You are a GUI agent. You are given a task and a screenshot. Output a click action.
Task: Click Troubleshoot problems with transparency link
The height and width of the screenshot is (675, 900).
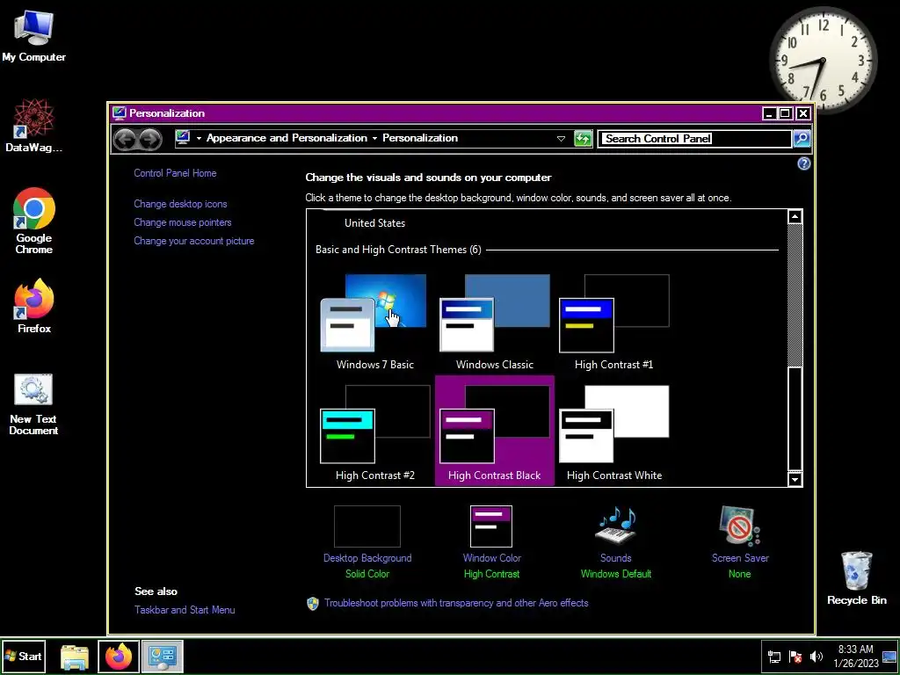456,603
